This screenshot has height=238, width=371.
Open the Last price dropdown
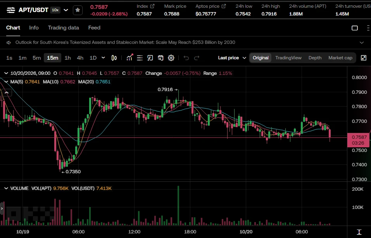point(232,58)
